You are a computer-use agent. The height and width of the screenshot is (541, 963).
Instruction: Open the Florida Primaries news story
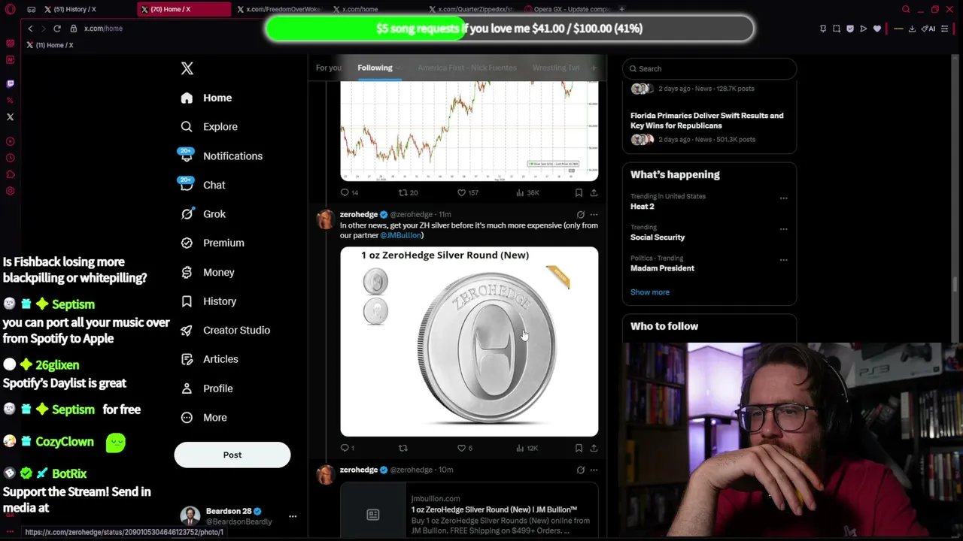point(709,127)
